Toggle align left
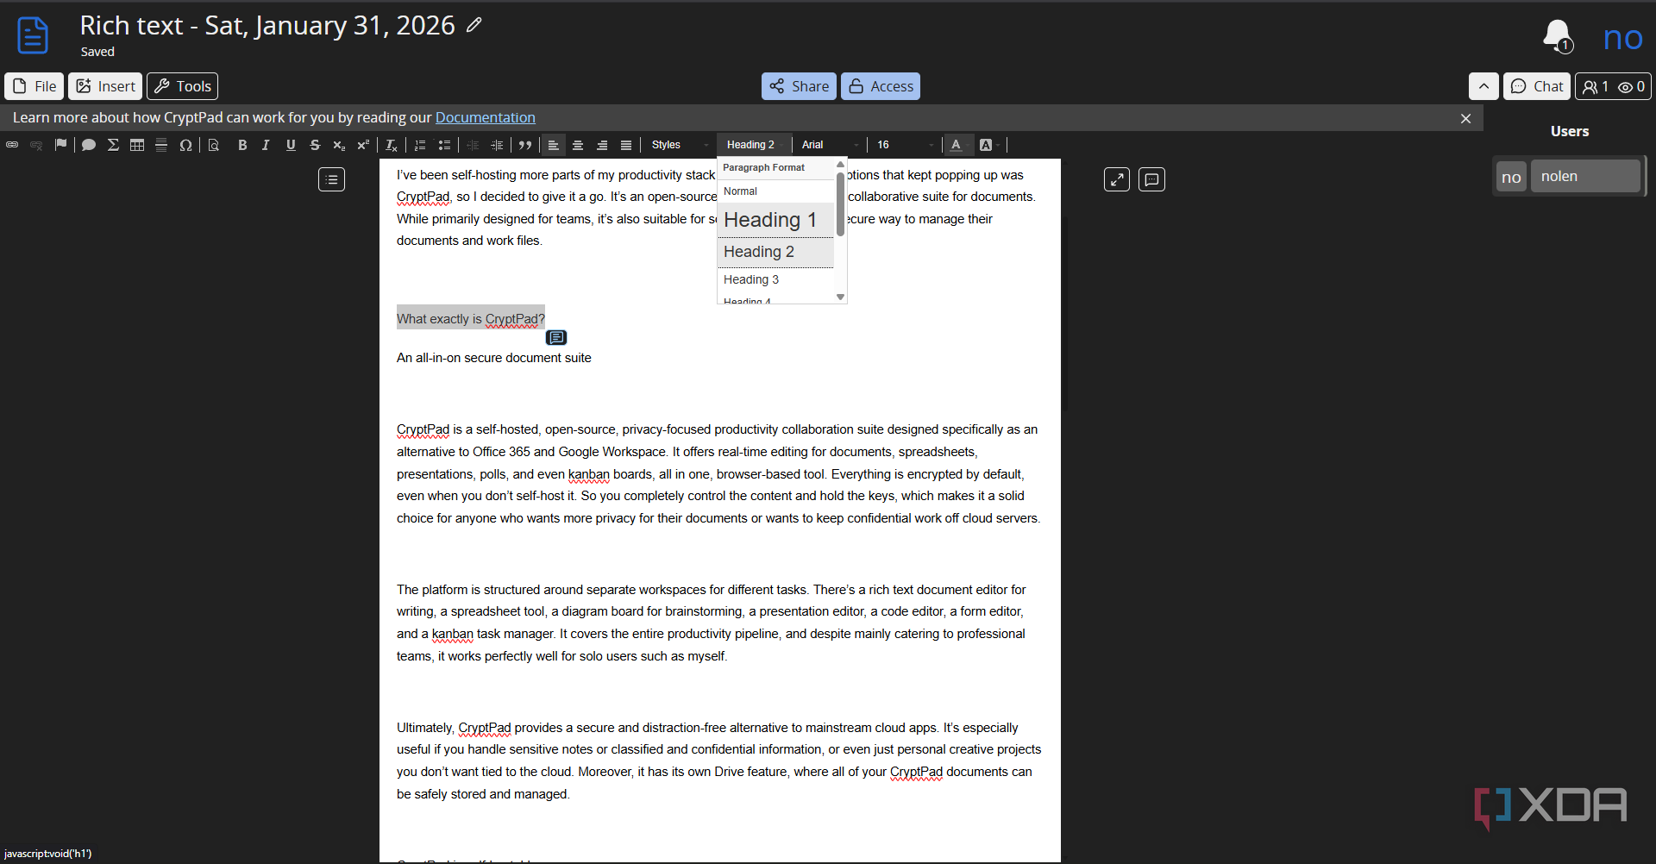The width and height of the screenshot is (1656, 864). pyautogui.click(x=554, y=145)
